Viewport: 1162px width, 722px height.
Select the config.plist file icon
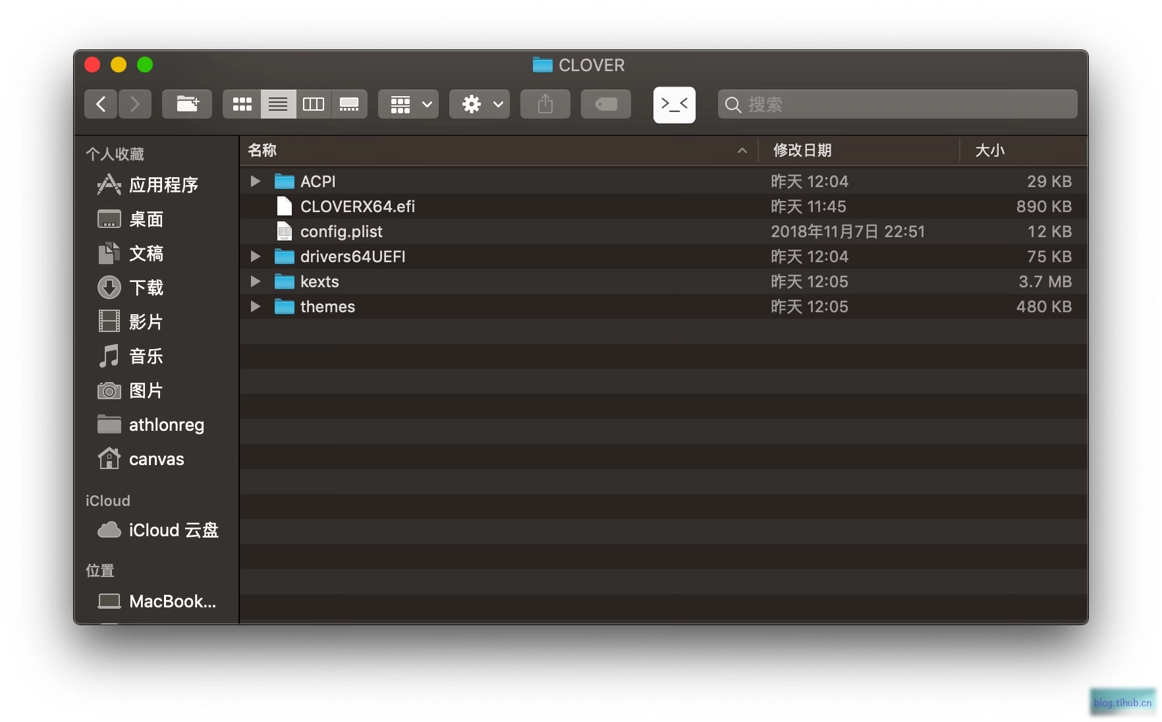284,231
